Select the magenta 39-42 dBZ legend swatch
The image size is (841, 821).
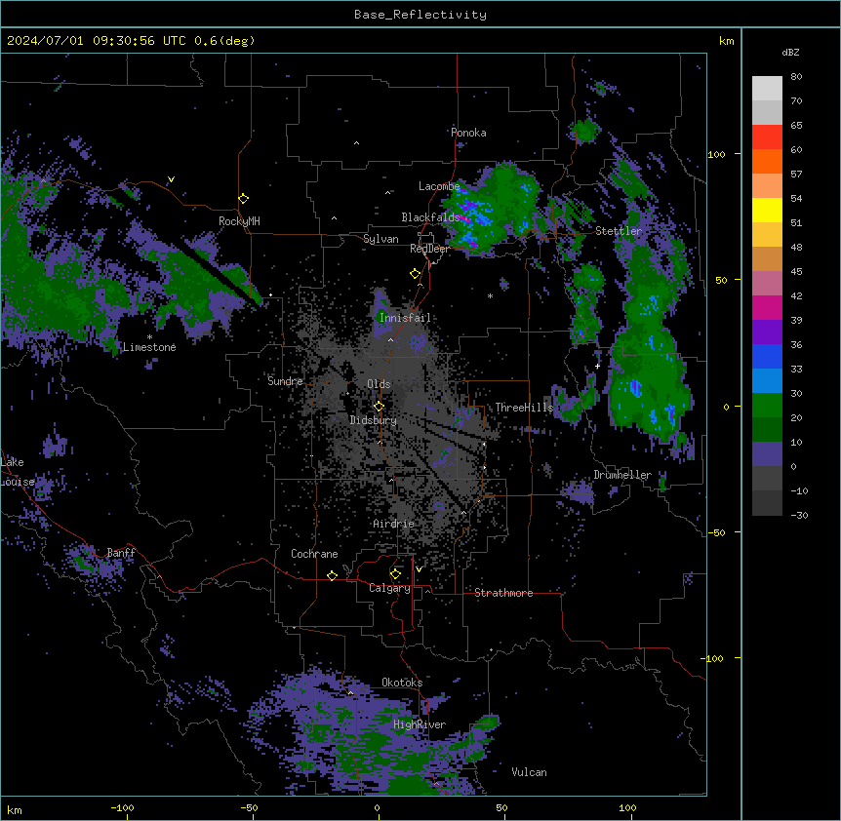click(767, 308)
